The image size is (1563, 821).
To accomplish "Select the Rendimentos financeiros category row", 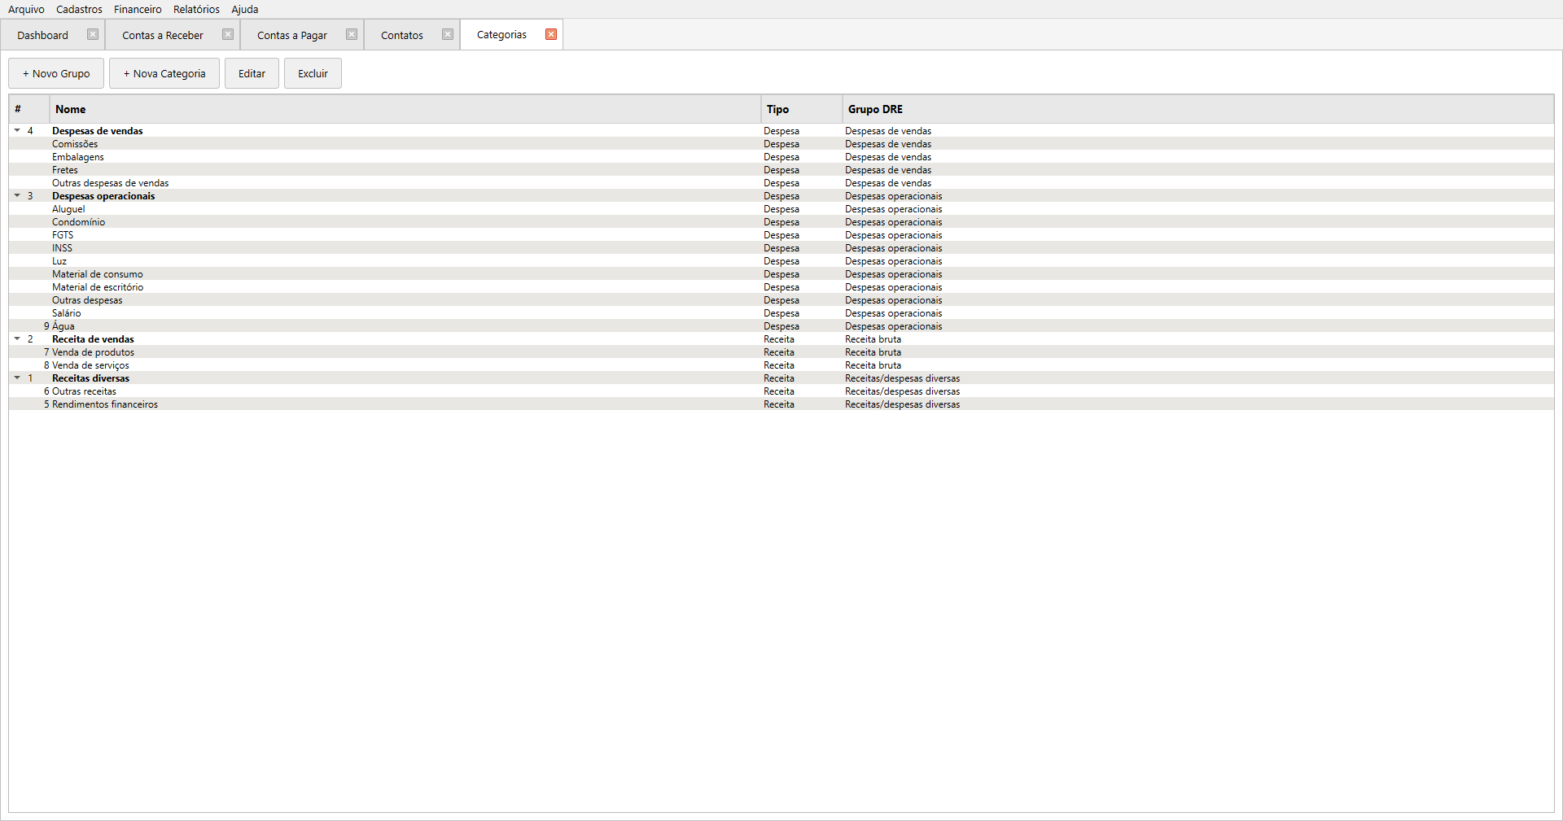I will (x=105, y=404).
